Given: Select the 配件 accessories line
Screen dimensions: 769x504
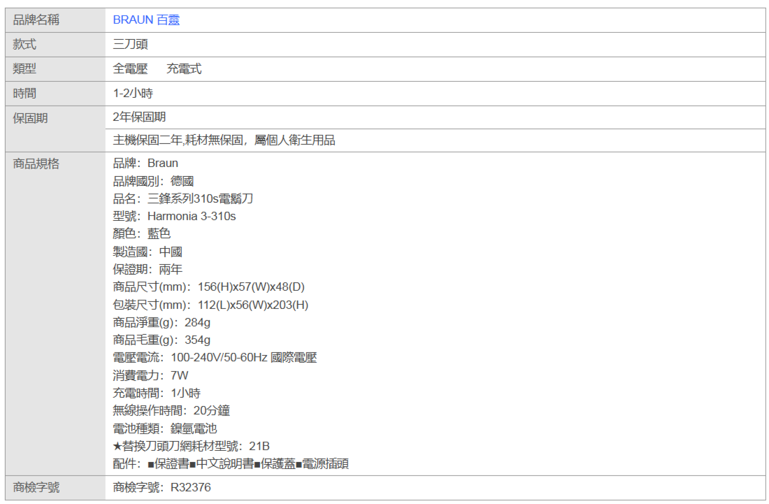Looking at the screenshot, I should pos(231,463).
